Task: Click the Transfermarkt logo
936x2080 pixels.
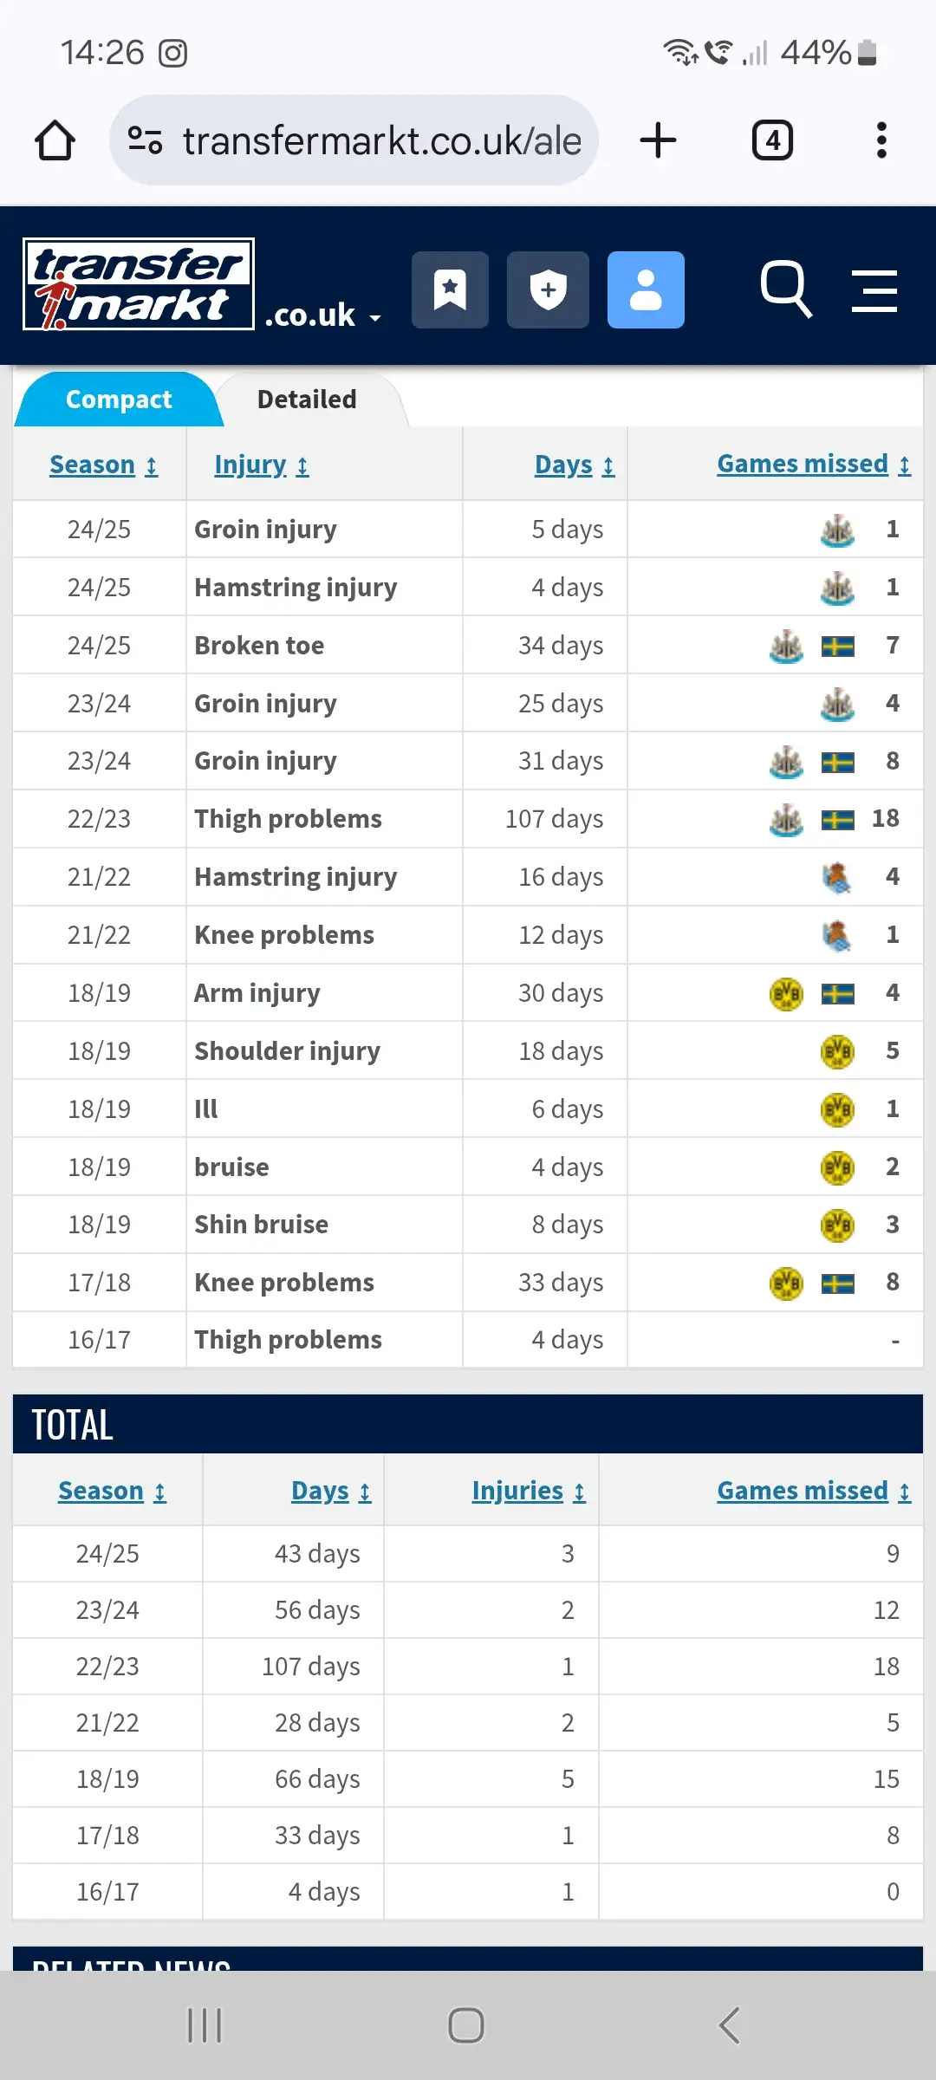Action: (139, 284)
